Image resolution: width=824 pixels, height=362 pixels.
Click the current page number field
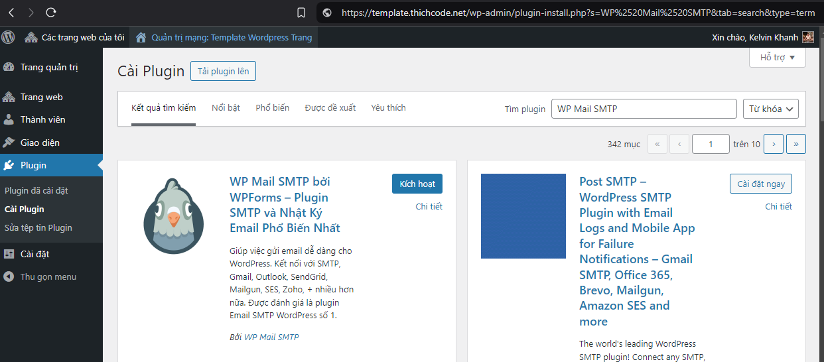[711, 144]
